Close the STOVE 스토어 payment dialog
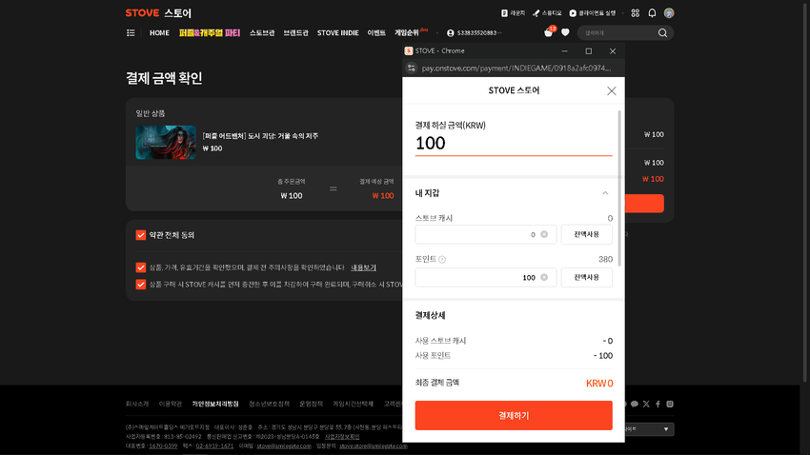The width and height of the screenshot is (810, 455). [612, 90]
